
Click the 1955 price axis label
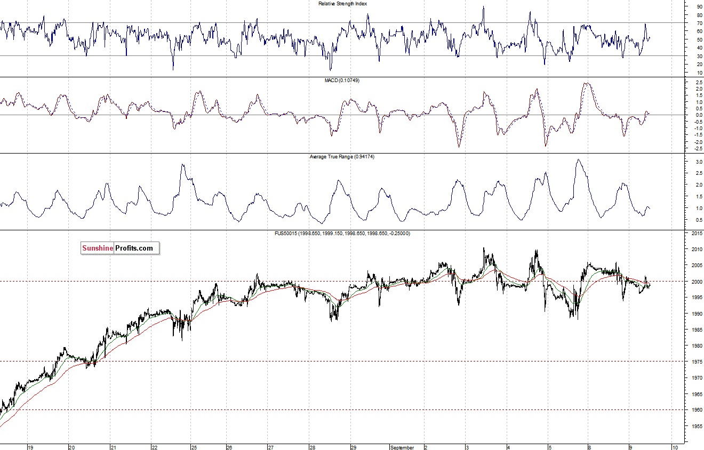pos(696,426)
